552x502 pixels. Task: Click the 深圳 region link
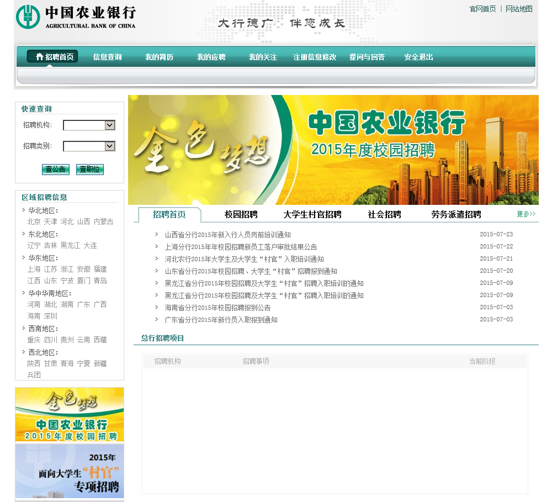coord(50,316)
